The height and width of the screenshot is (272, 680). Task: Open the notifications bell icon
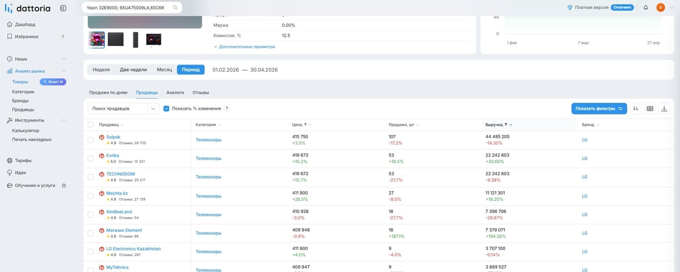[x=646, y=7]
